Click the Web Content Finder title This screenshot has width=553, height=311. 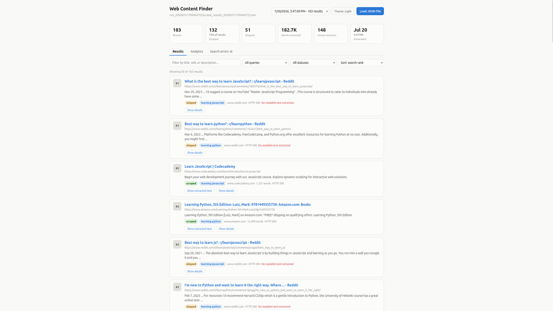pyautogui.click(x=191, y=9)
